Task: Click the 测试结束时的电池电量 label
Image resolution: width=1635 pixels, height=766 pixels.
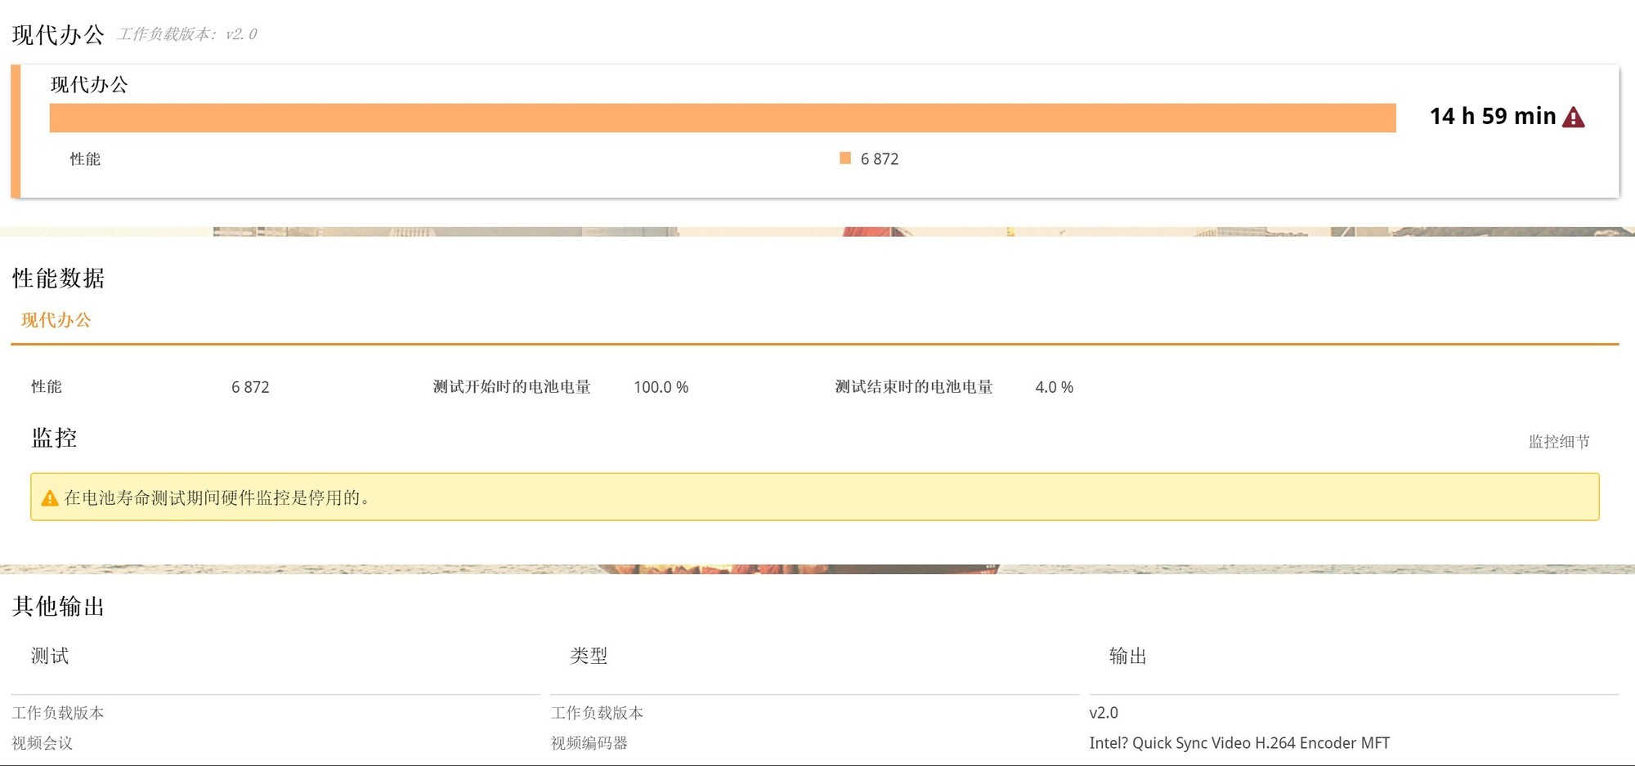Action: click(913, 387)
